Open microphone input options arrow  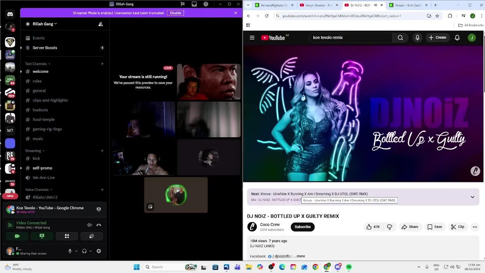click(x=76, y=251)
